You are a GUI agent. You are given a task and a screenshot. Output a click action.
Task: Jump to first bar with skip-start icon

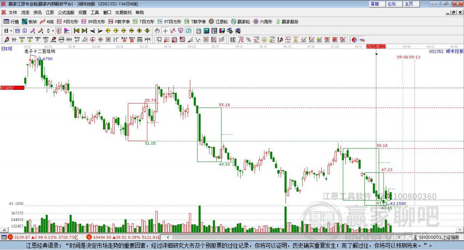[x=77, y=31]
